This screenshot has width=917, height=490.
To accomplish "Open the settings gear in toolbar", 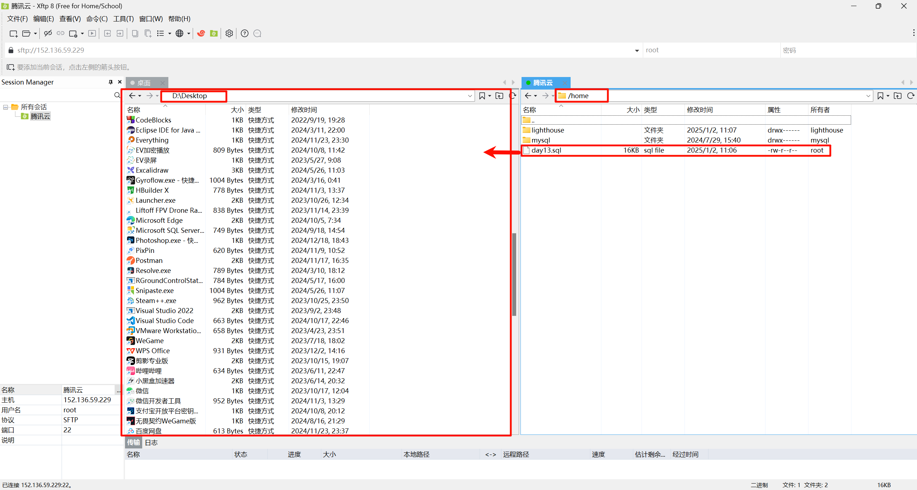I will coord(229,33).
